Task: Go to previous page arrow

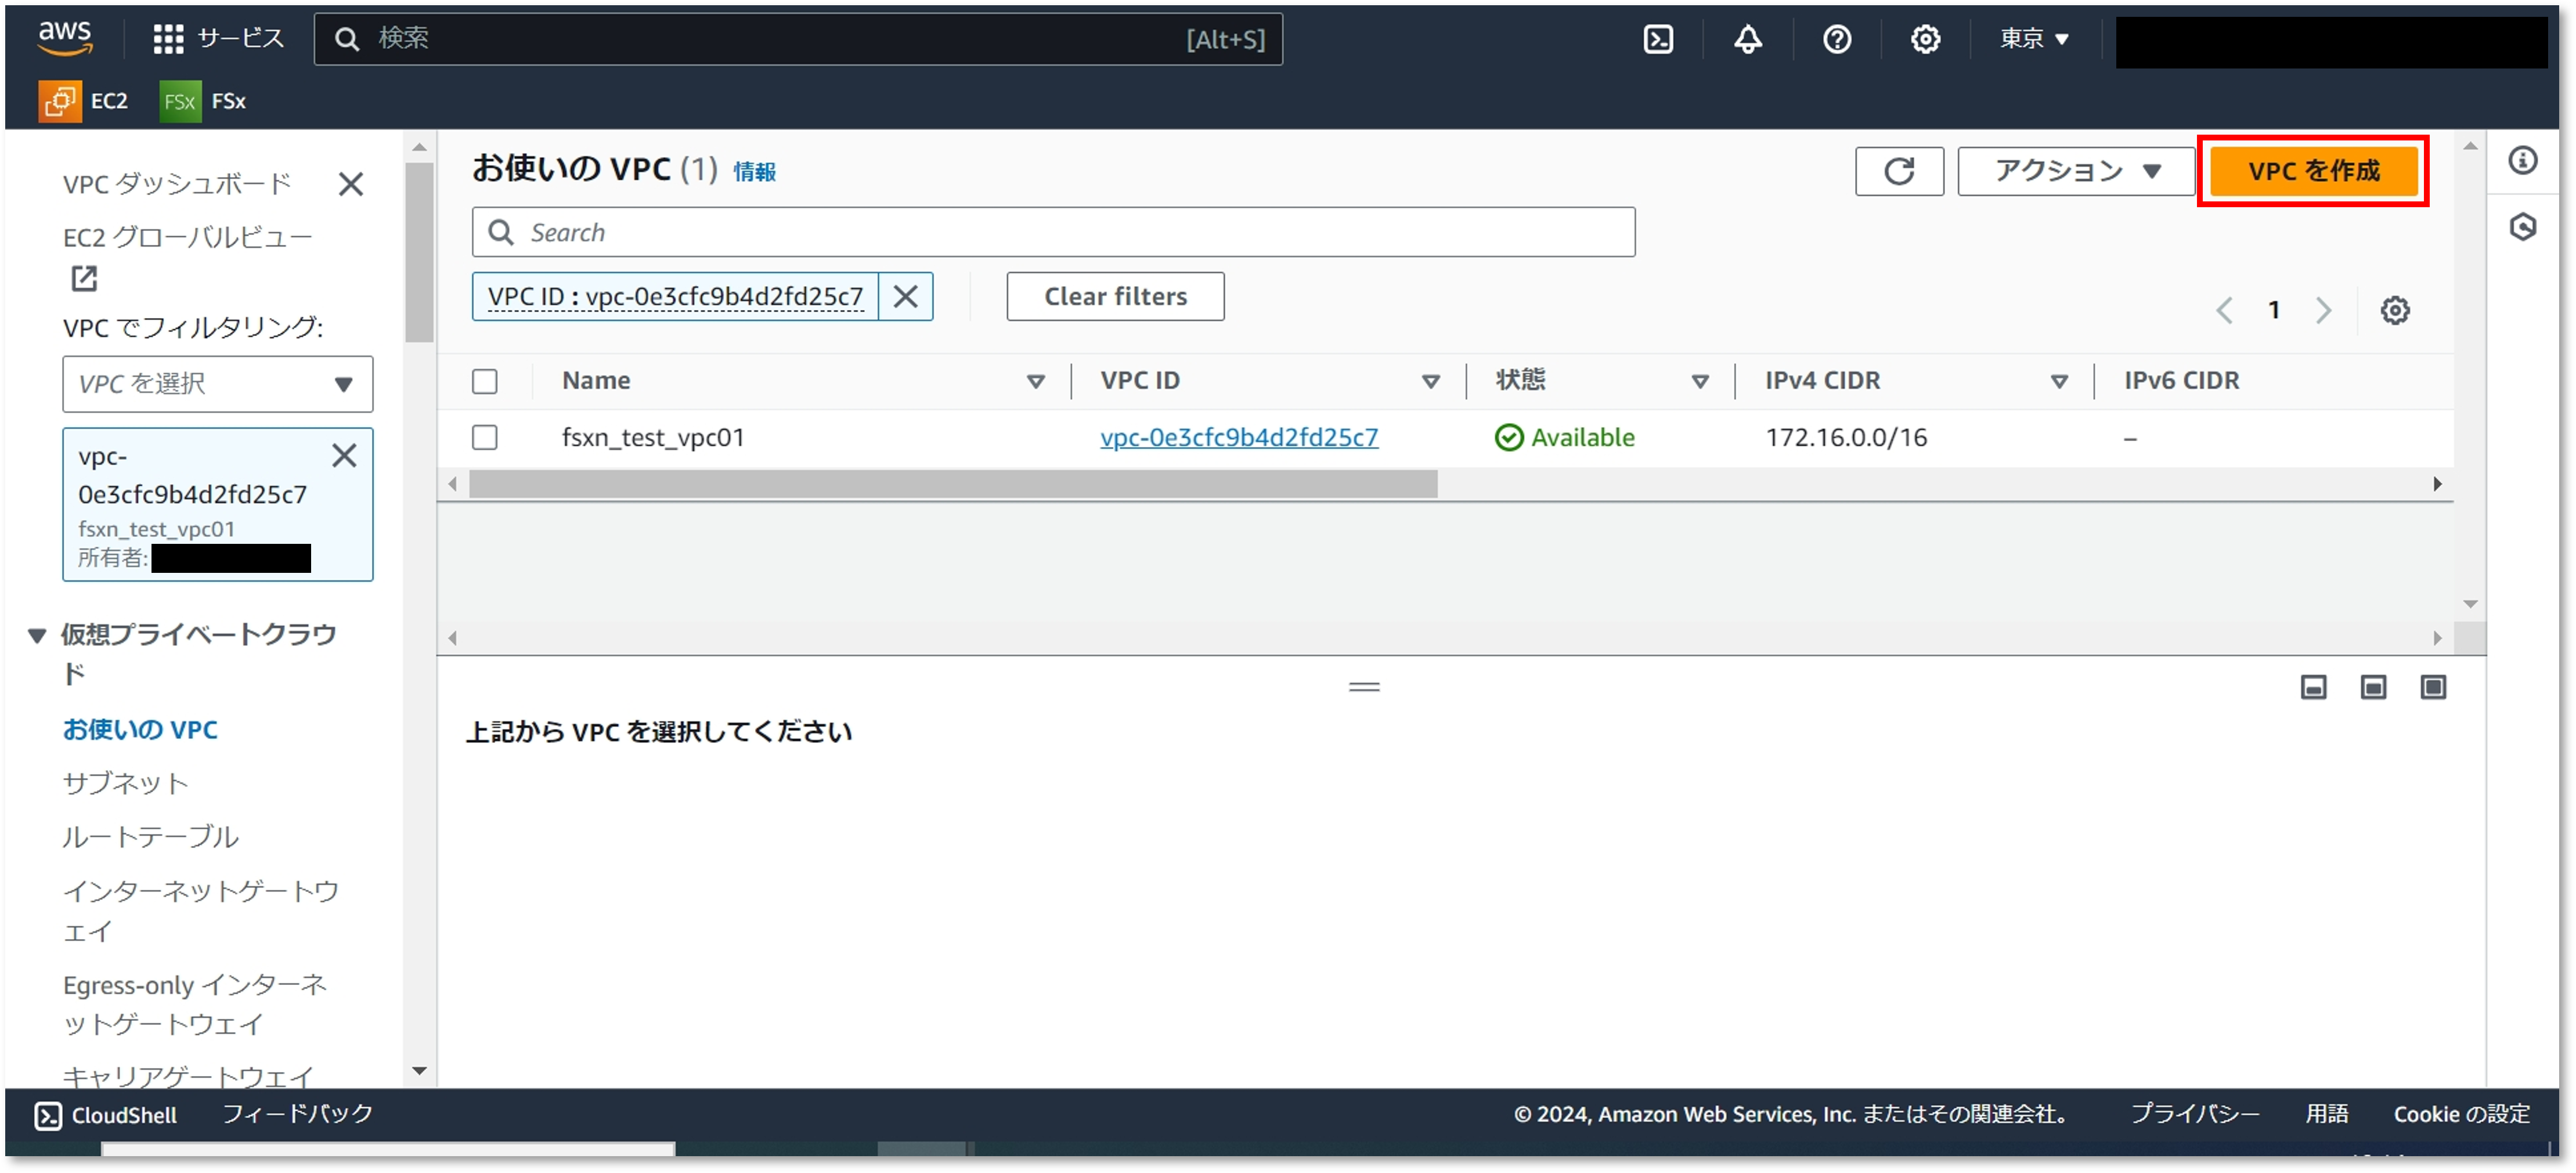Action: point(2223,310)
